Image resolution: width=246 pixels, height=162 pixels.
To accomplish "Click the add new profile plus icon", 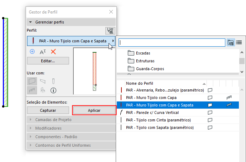I will coord(32,52).
